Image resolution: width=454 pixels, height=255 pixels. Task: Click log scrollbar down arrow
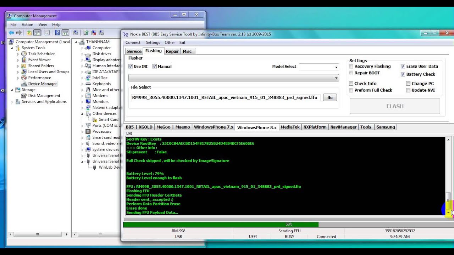point(448,212)
